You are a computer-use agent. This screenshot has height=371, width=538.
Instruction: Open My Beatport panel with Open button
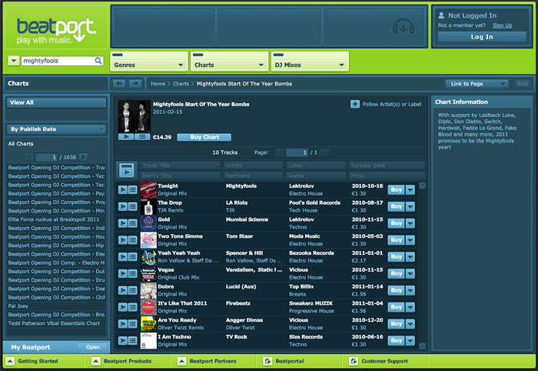93,347
